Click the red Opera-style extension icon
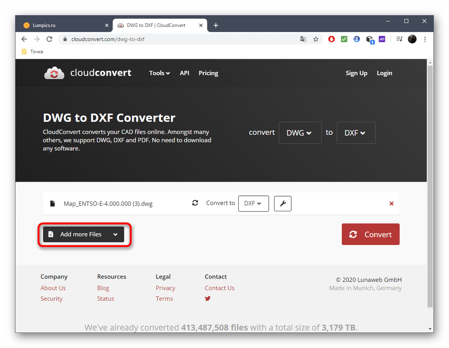449x348 pixels. [x=331, y=39]
